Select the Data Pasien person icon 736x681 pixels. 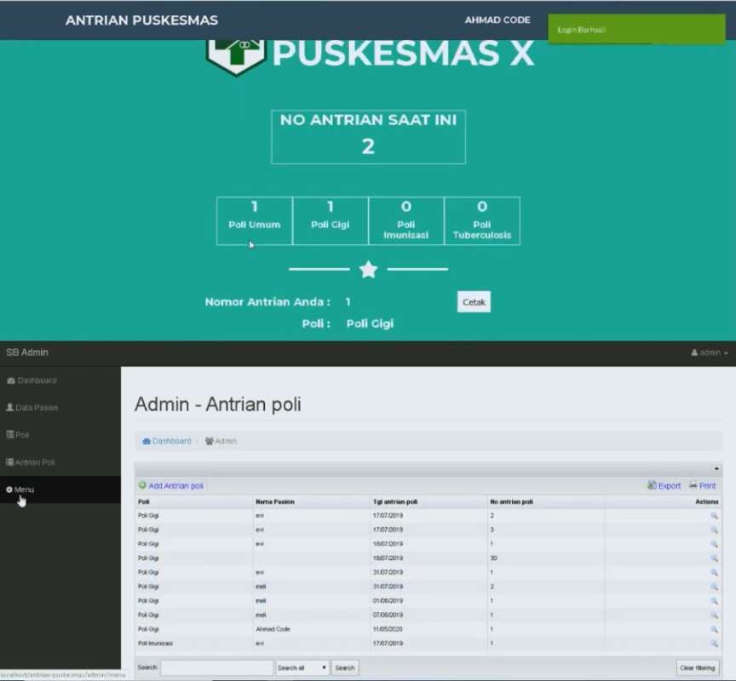[9, 407]
